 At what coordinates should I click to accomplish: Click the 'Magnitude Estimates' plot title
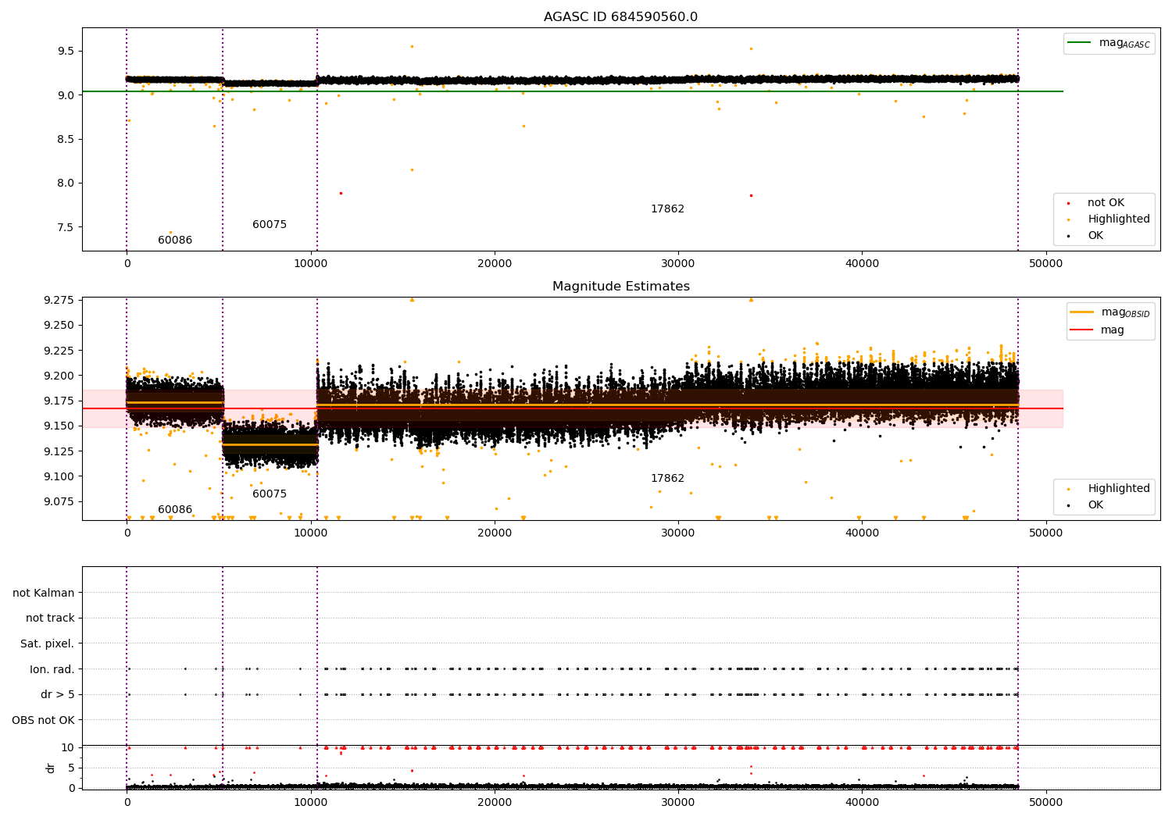pyautogui.click(x=621, y=287)
